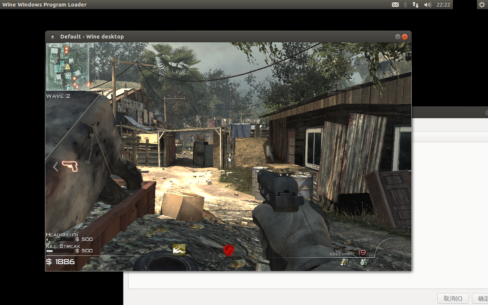Screen dimensions: 488x305
Task: Click the Kill Streak challenge label
Action: tap(63, 246)
